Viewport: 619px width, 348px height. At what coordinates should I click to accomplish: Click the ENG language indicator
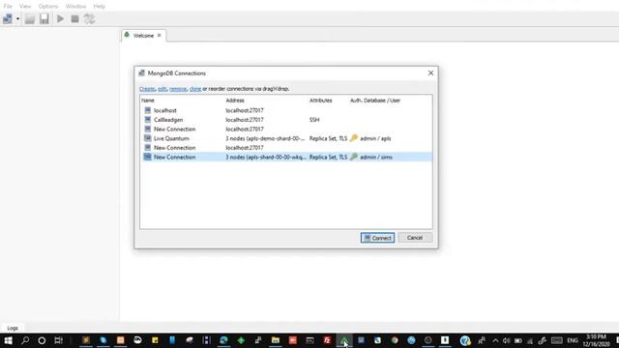(573, 340)
